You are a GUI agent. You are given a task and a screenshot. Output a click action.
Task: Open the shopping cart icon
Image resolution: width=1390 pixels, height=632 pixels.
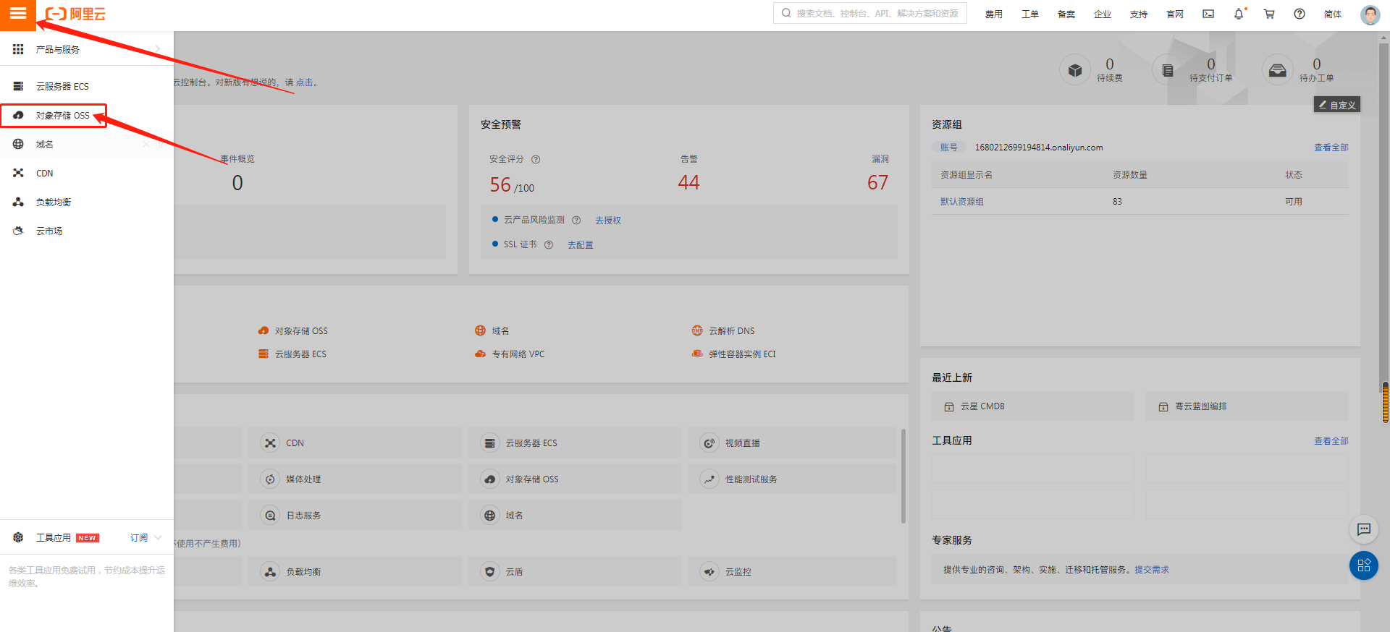click(x=1269, y=14)
